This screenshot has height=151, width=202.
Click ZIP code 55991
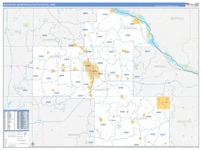click(100, 37)
